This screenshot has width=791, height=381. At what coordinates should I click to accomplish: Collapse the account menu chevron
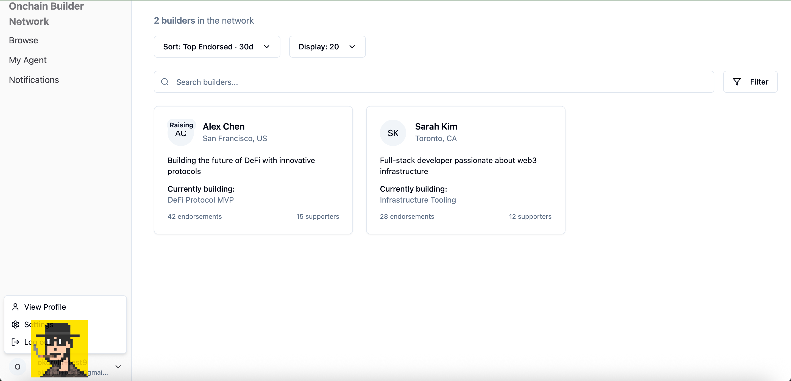(x=118, y=366)
